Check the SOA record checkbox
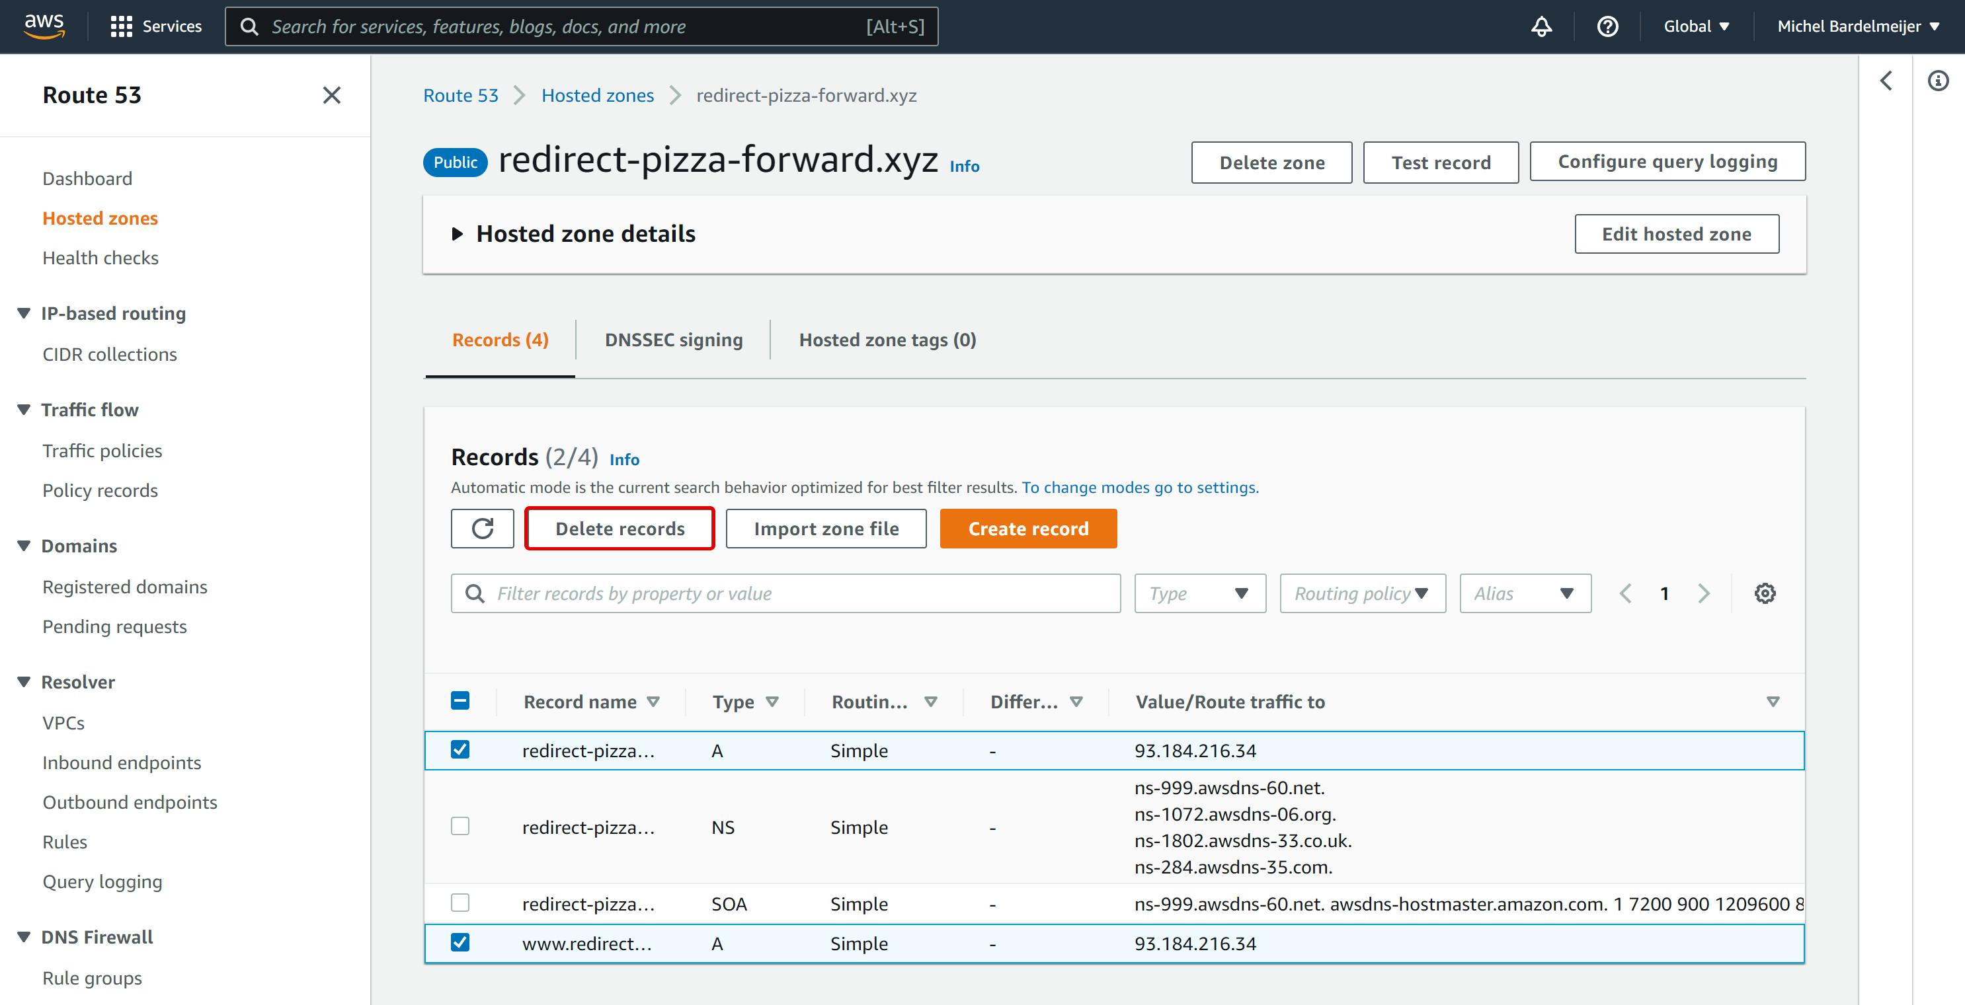The width and height of the screenshot is (1965, 1005). [460, 903]
